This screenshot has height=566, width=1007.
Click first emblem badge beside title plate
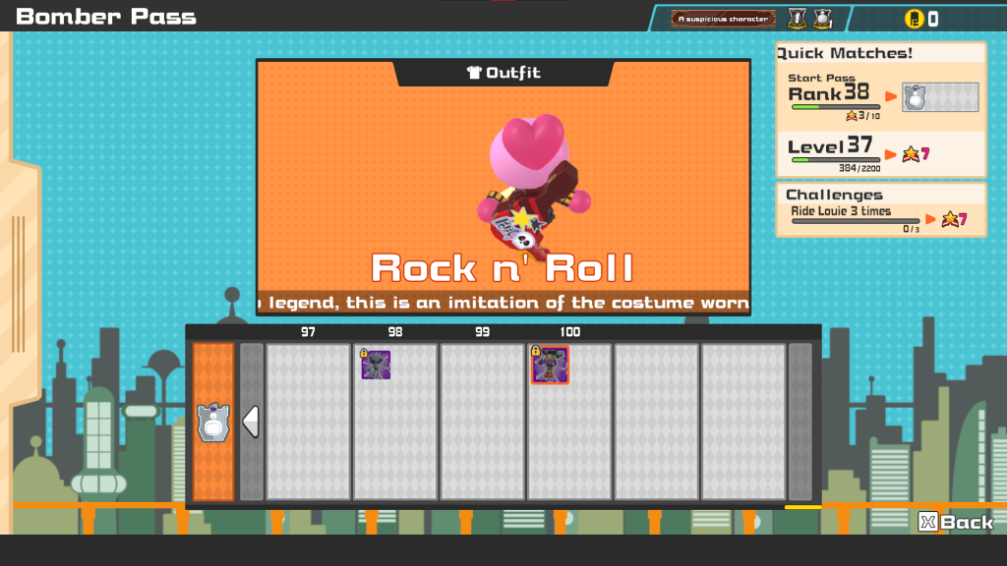click(797, 19)
